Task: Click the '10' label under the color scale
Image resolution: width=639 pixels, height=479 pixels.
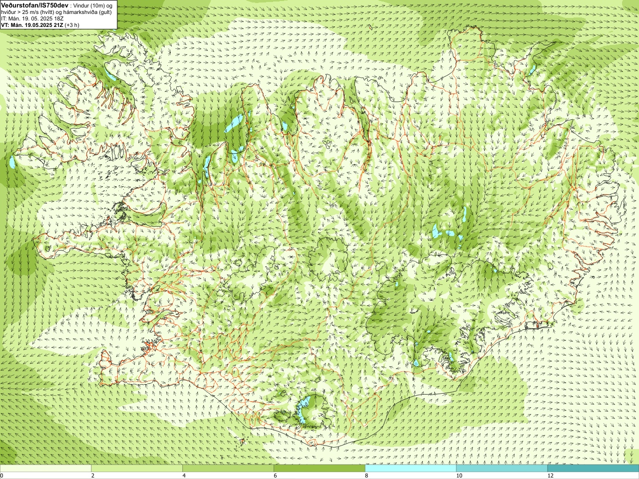Action: [x=459, y=476]
